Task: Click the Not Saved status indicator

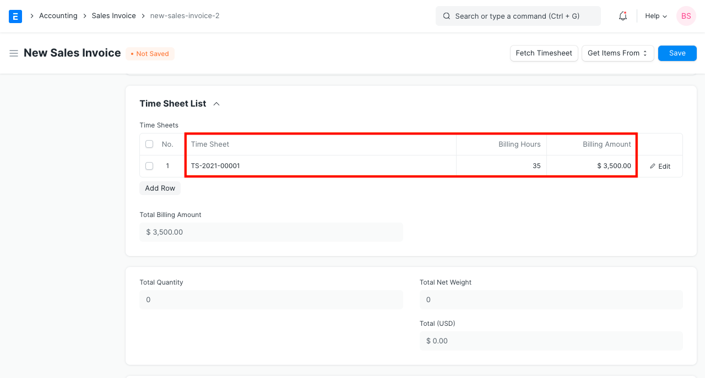Action: [150, 53]
